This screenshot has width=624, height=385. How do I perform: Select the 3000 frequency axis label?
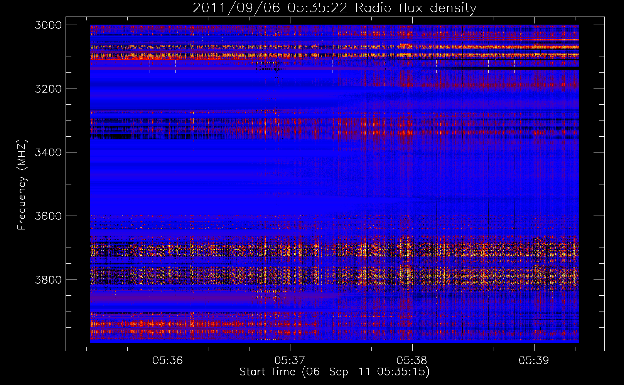tap(48, 25)
